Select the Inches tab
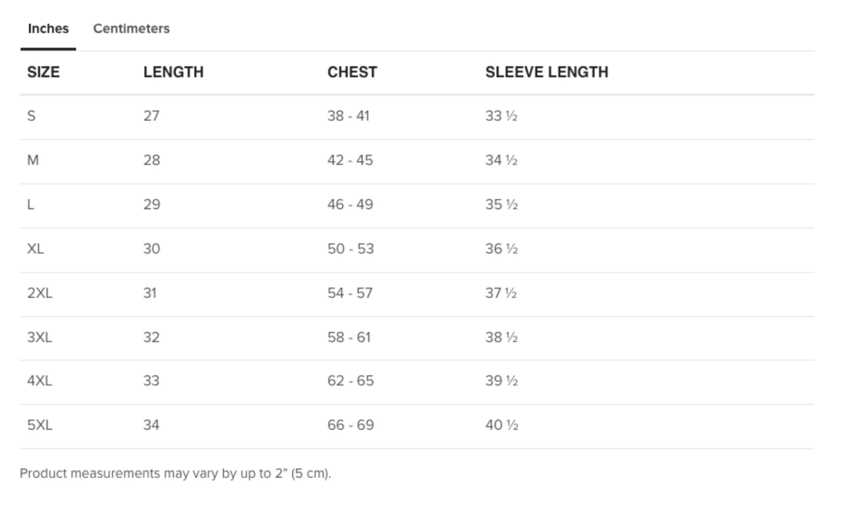The height and width of the screenshot is (511, 851). (48, 28)
